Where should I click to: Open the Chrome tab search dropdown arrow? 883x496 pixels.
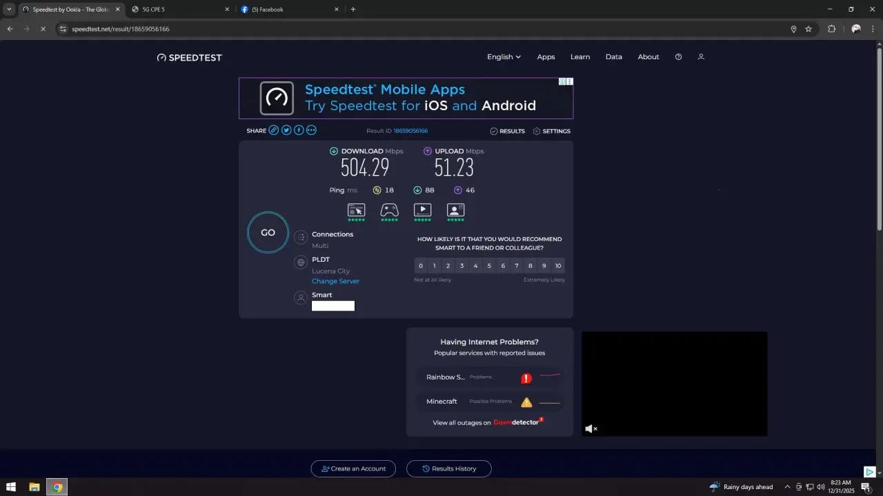pos(9,10)
